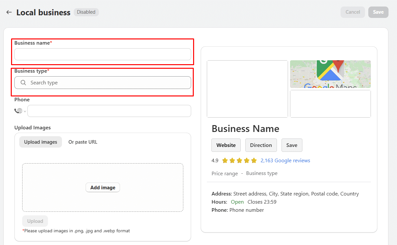Click inside the Business name input field
This screenshot has width=397, height=245.
point(102,54)
